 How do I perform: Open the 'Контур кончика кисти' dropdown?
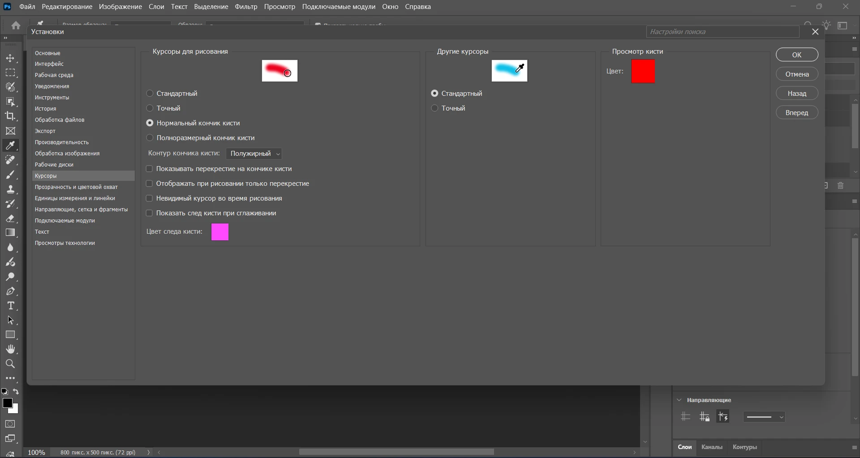[x=254, y=154]
